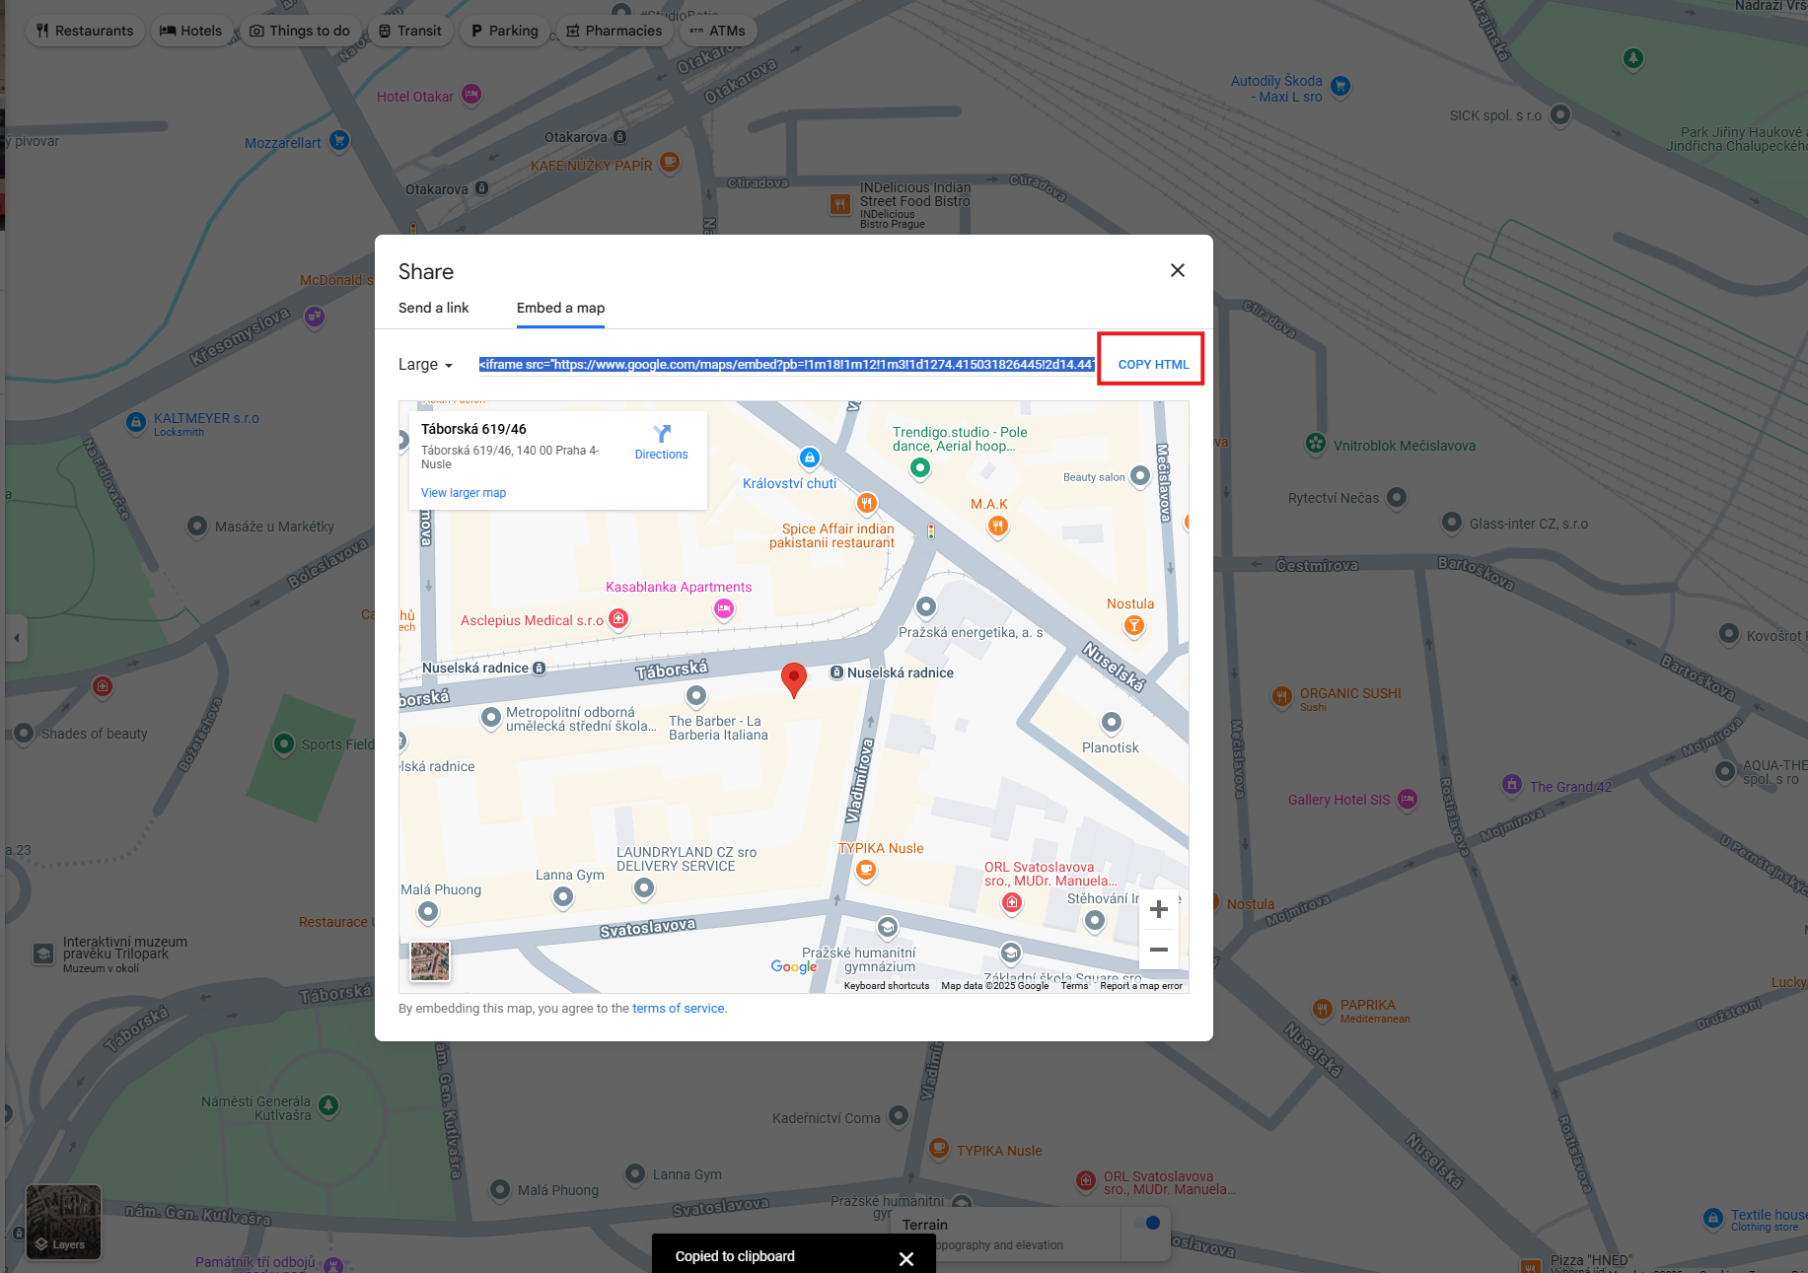The image size is (1808, 1273).
Task: Click the Vnitroblok Mečislavova park marker
Action: 1316,443
